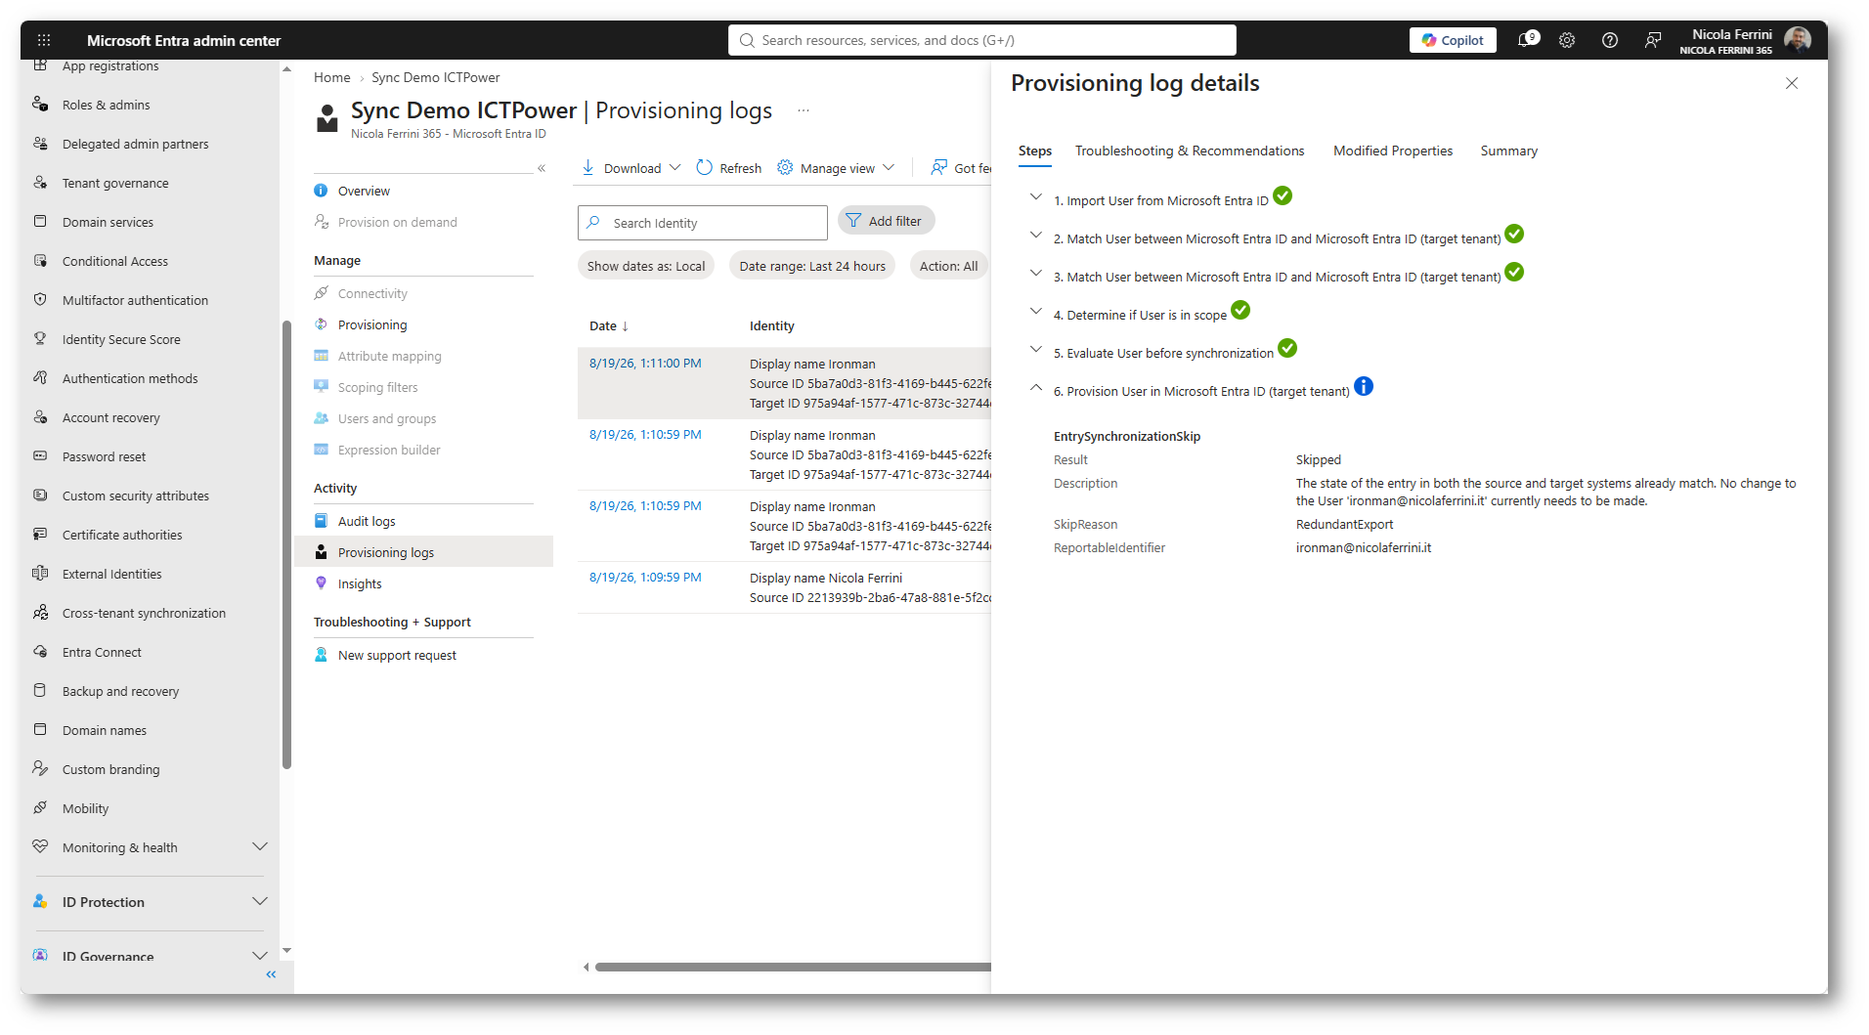Click the Show dates as: Local filter
The height and width of the screenshot is (1035, 1869).
click(x=646, y=266)
